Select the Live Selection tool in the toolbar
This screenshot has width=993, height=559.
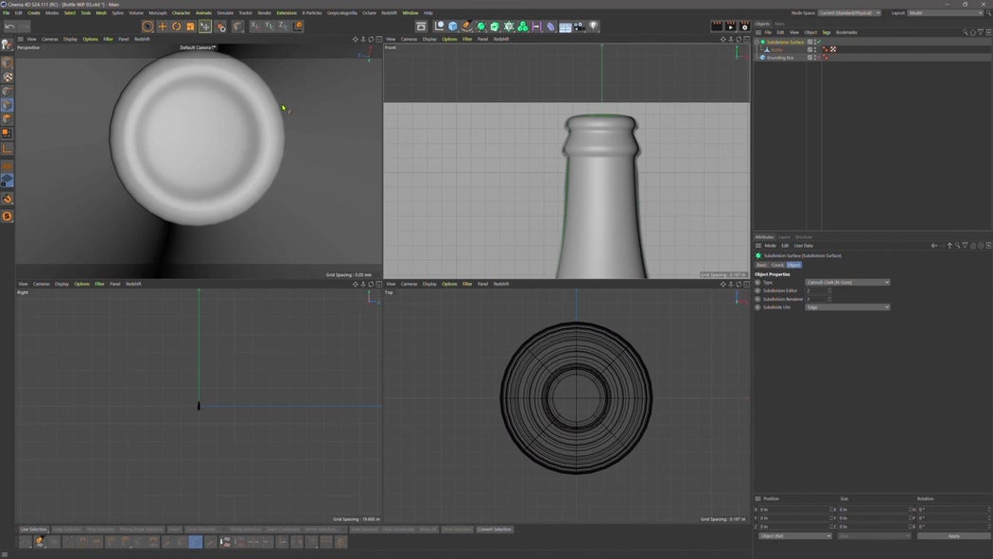pyautogui.click(x=148, y=26)
